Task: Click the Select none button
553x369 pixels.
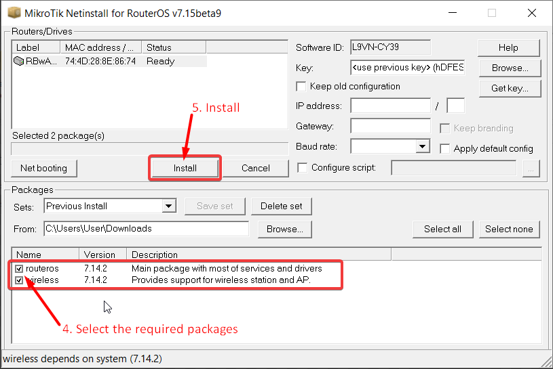Action: pyautogui.click(x=509, y=229)
